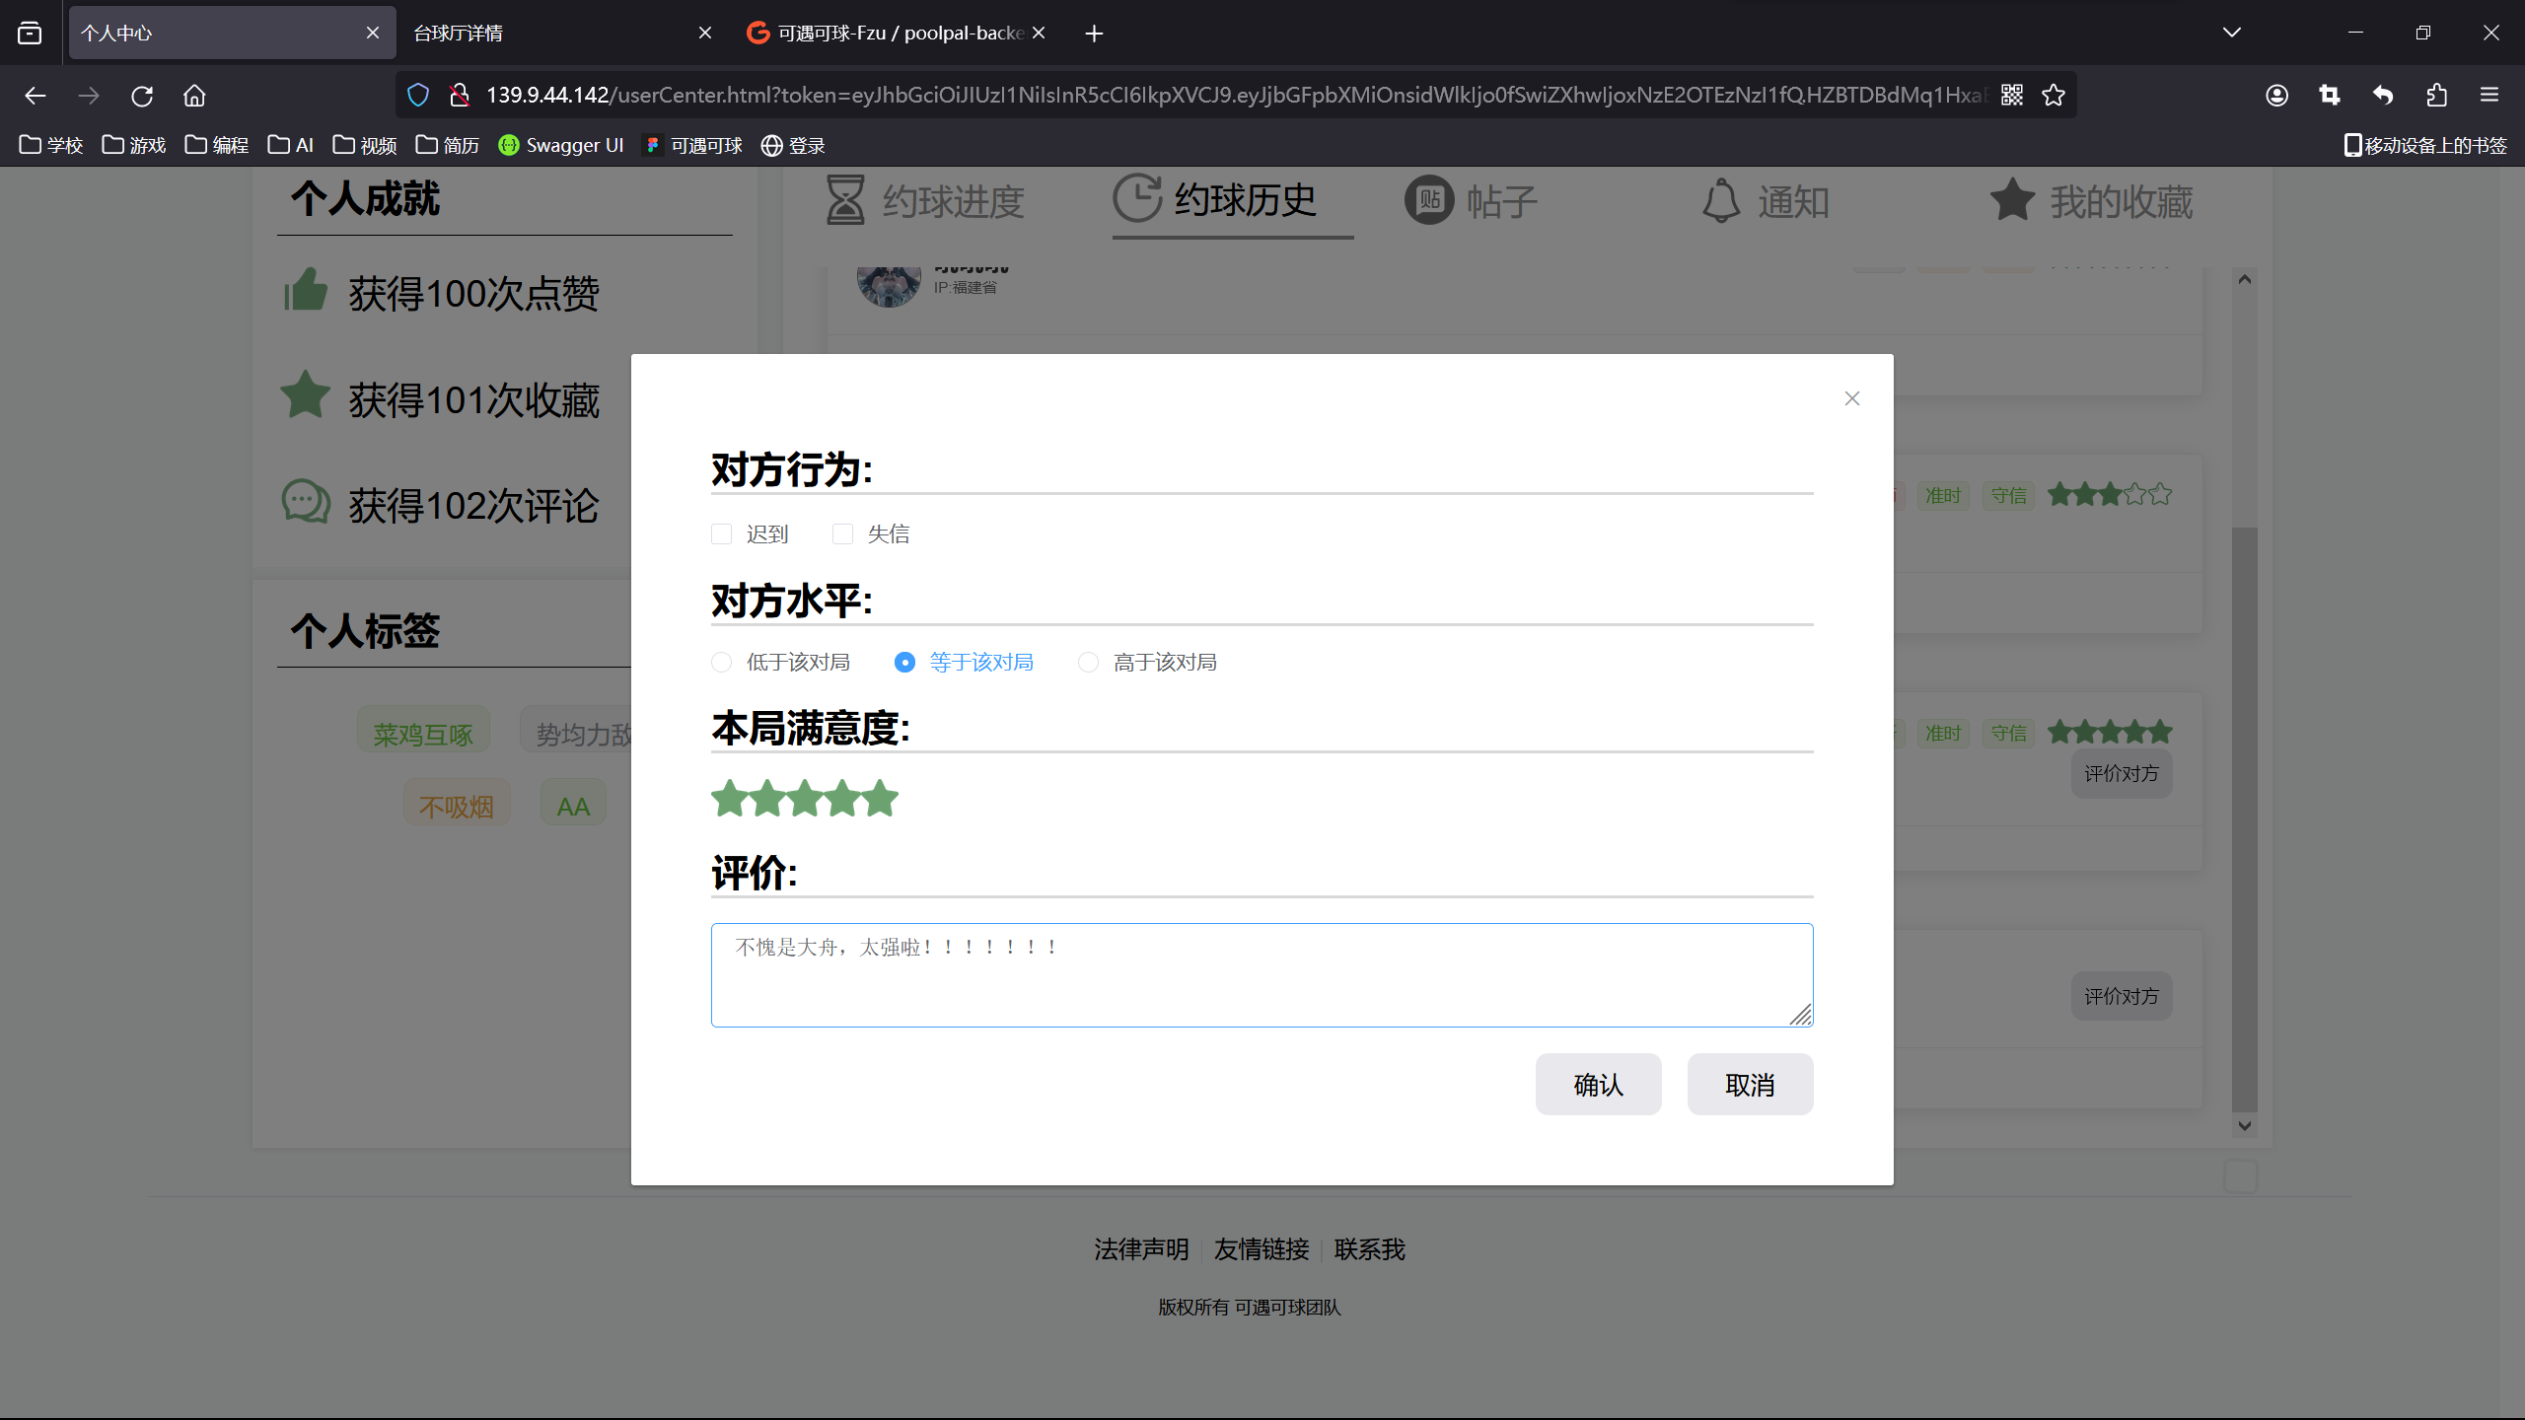Click the browser home icon
The height and width of the screenshot is (1420, 2525).
[x=194, y=96]
